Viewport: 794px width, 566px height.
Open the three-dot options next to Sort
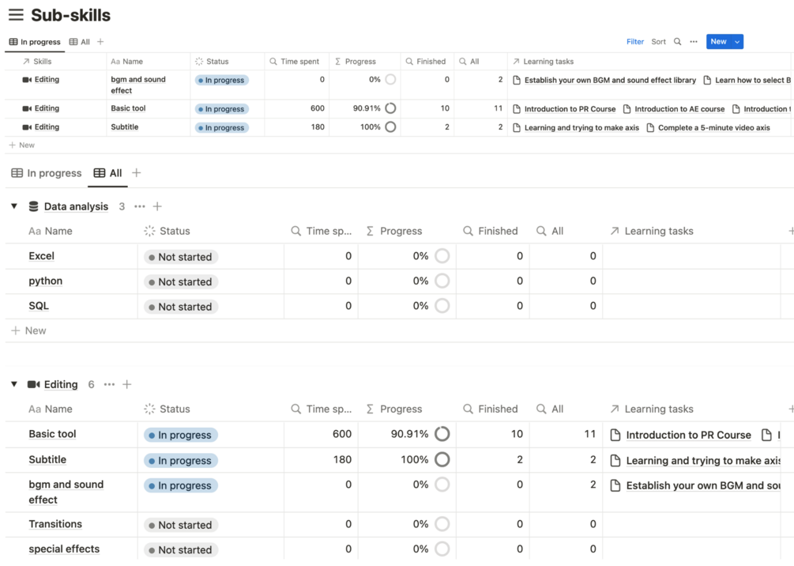tap(694, 42)
